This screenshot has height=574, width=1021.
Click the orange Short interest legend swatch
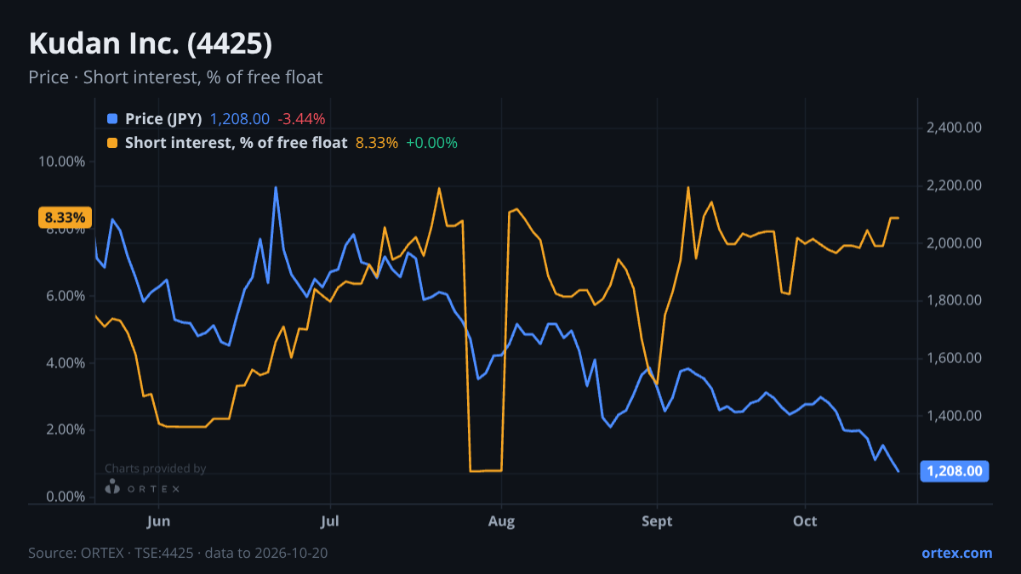112,143
